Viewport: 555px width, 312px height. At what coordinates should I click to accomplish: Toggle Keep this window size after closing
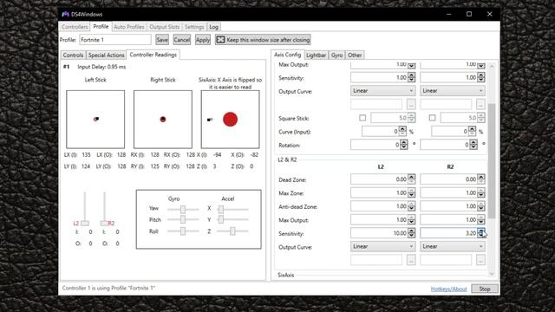coord(263,40)
